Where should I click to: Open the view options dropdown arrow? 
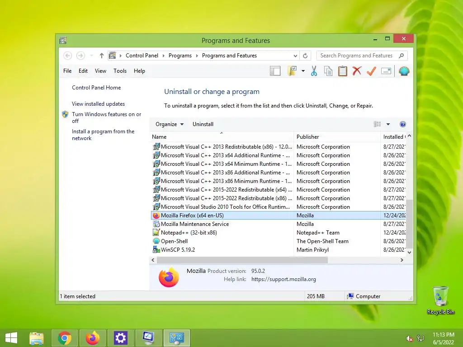tap(388, 124)
